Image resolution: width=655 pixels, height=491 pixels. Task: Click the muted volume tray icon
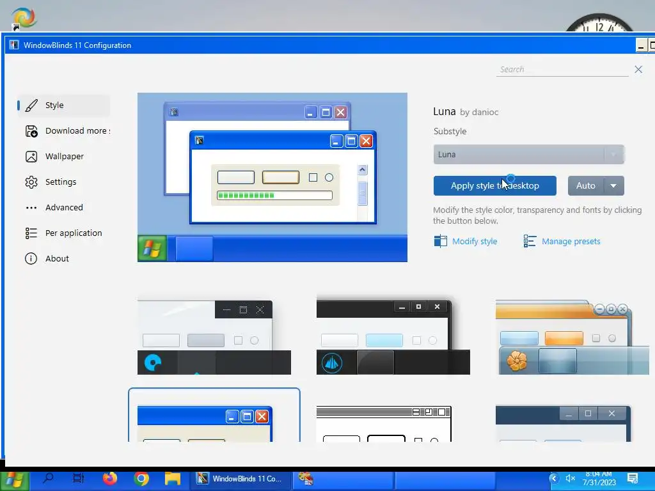point(570,478)
